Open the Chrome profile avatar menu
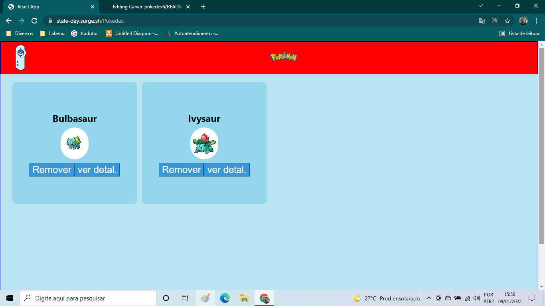The height and width of the screenshot is (306, 545). pos(523,21)
